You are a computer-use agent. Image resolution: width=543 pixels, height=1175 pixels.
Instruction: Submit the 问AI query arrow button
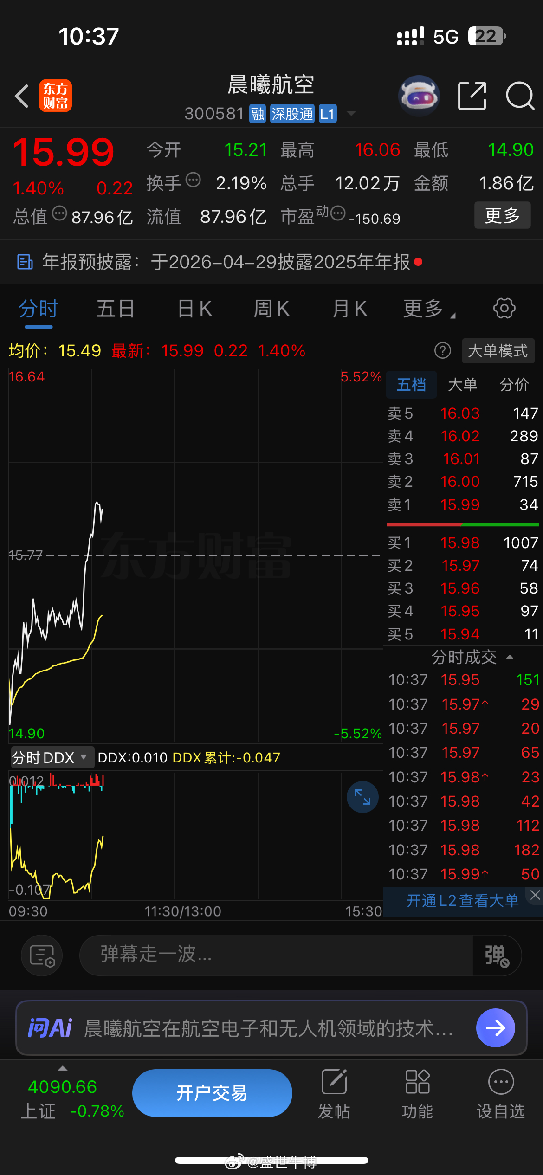click(495, 1028)
